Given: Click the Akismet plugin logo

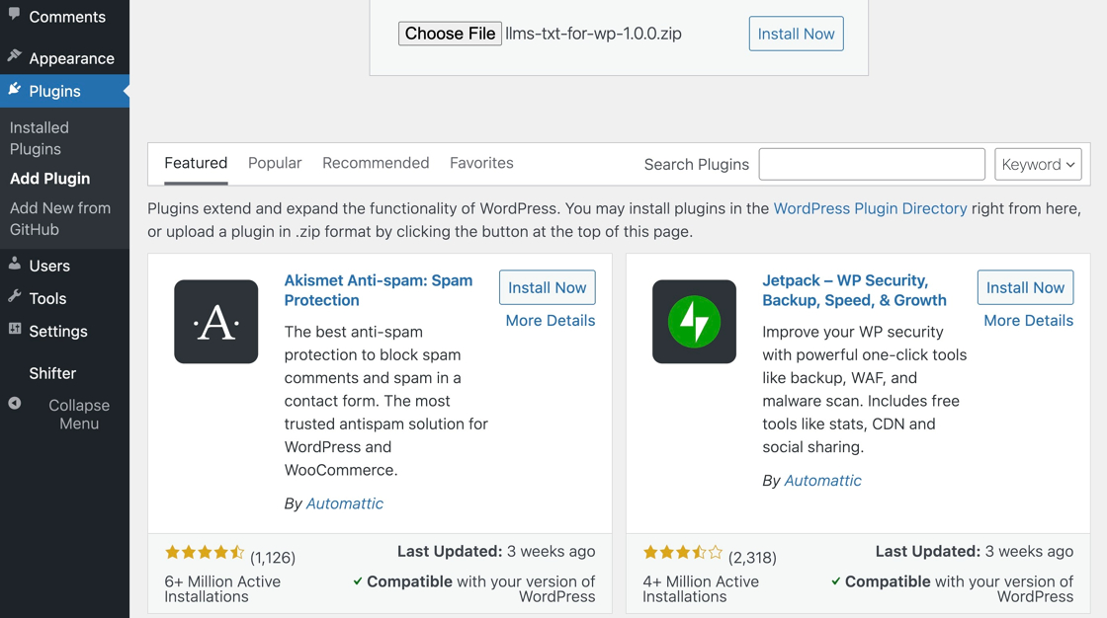Looking at the screenshot, I should (x=216, y=322).
